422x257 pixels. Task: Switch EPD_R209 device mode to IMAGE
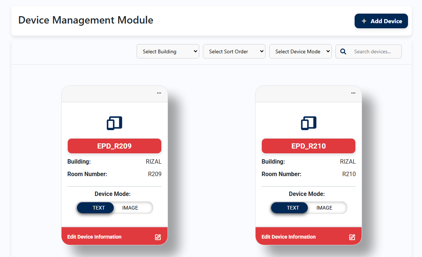click(x=130, y=208)
